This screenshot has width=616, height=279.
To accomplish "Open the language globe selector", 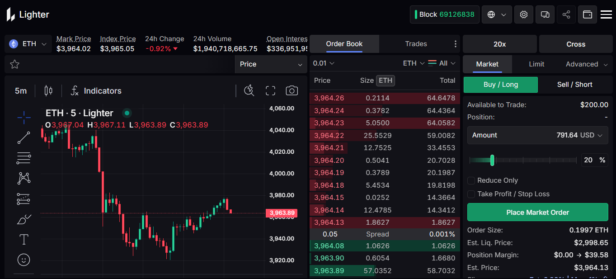I will click(497, 14).
